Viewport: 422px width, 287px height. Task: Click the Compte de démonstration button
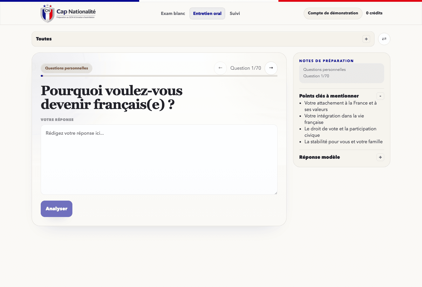point(333,13)
